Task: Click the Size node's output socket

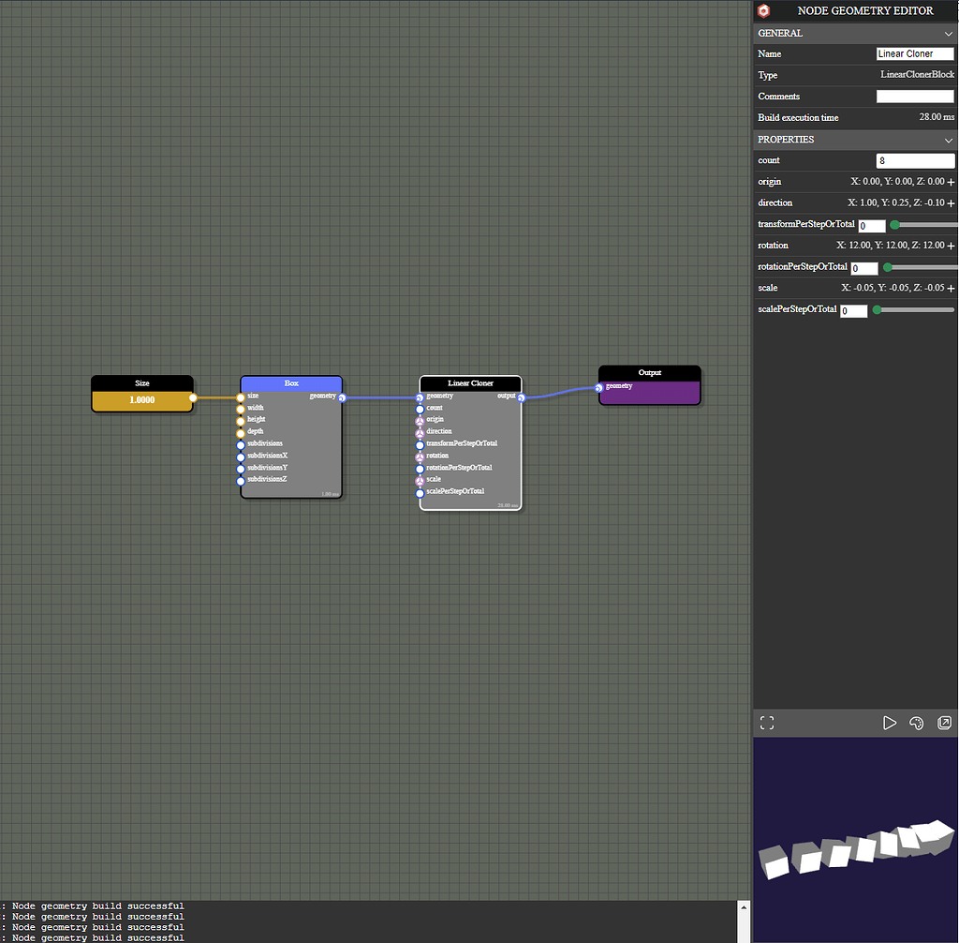Action: click(x=193, y=397)
